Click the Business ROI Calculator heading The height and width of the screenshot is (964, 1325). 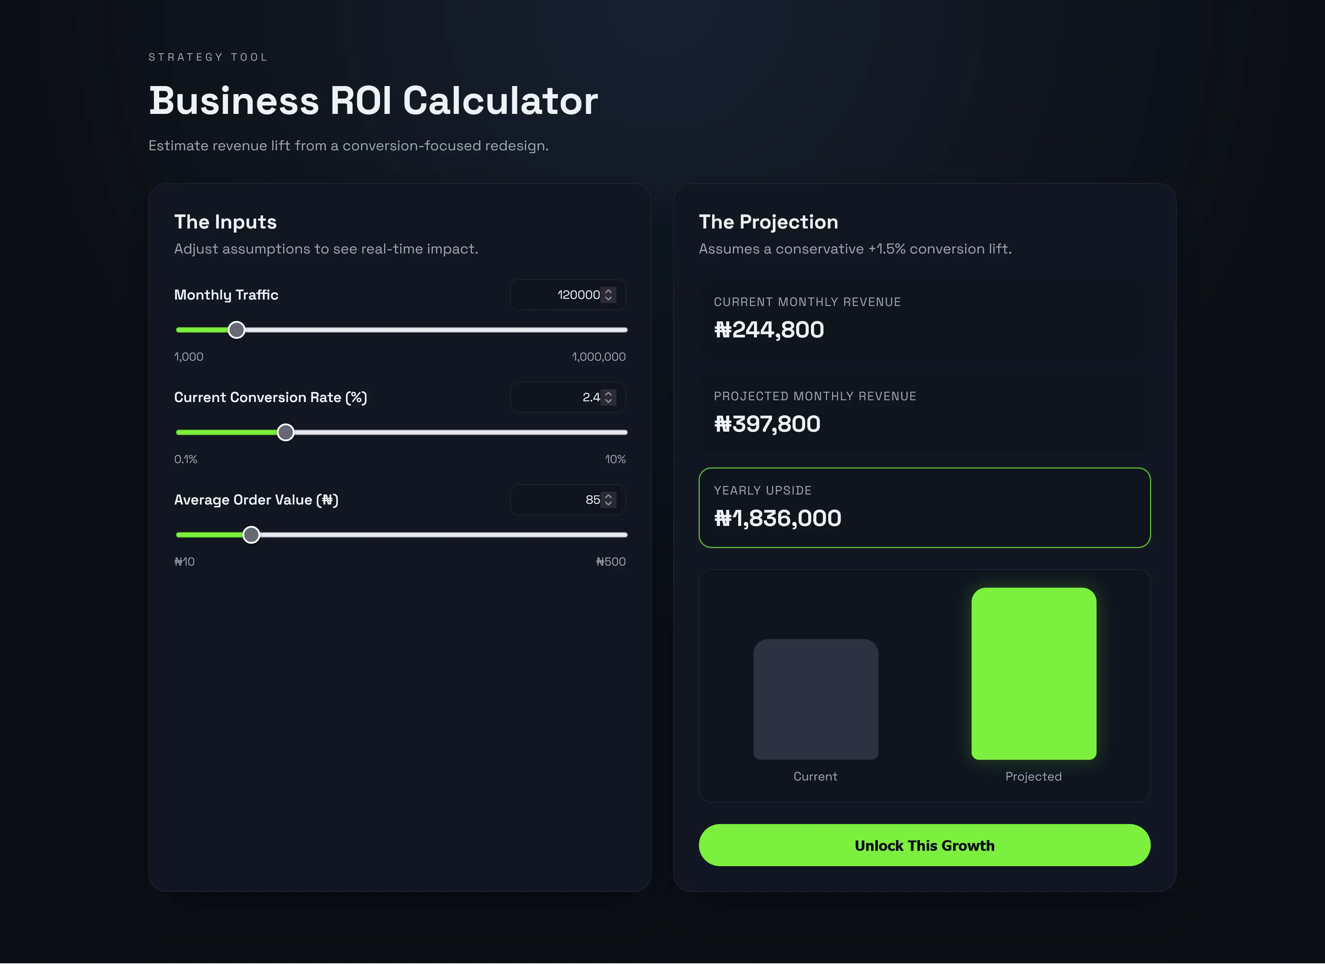[373, 100]
